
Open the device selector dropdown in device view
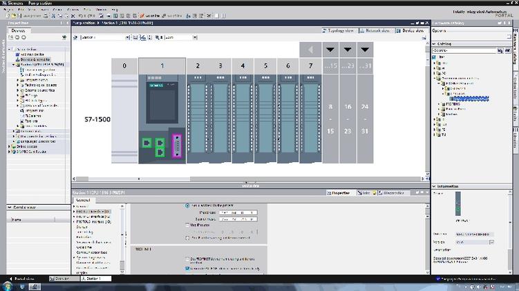[127, 38]
